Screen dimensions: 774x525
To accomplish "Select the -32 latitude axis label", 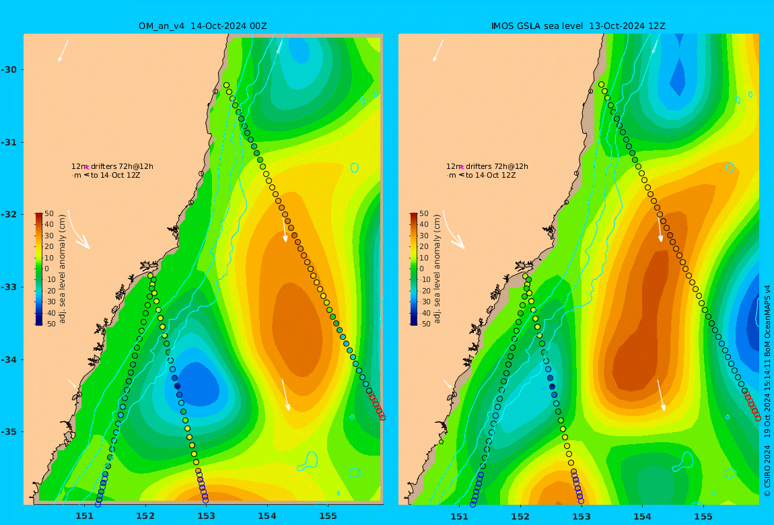I will pyautogui.click(x=8, y=214).
